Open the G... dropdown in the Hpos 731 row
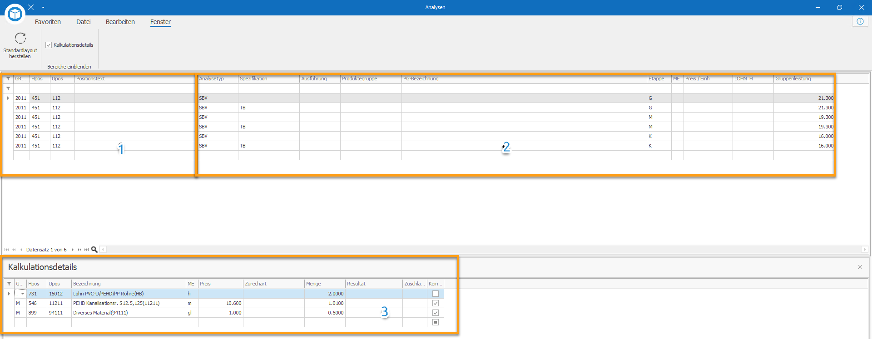 23,294
